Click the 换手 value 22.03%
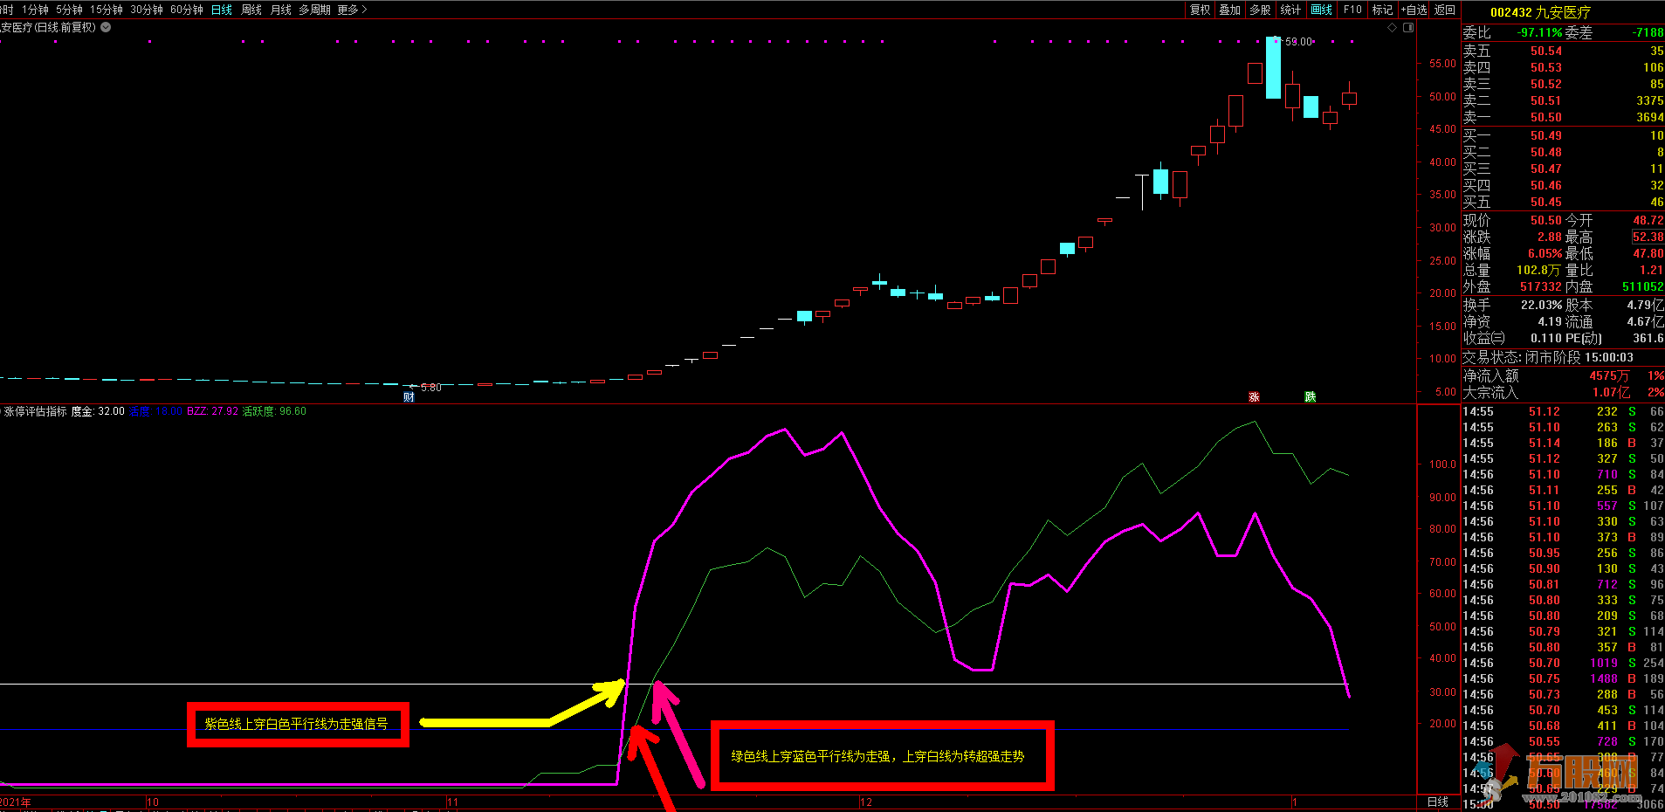Viewport: 1665px width, 812px height. click(1541, 305)
